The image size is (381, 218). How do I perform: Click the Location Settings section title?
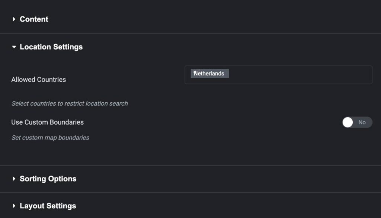click(51, 47)
